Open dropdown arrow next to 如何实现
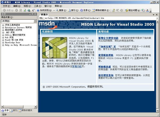160x117 pixels. [x=54, y=10]
